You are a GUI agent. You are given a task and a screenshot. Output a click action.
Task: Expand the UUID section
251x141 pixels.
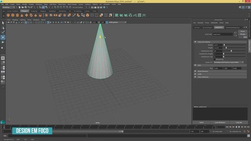pyautogui.click(x=195, y=74)
